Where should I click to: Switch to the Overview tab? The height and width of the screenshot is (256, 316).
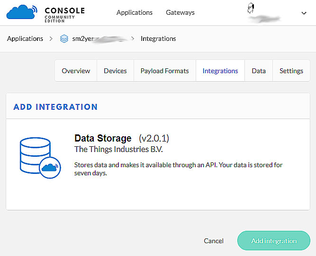coord(76,71)
